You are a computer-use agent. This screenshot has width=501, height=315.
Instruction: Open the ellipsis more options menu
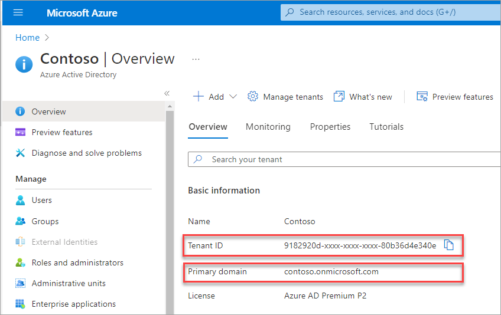click(196, 60)
